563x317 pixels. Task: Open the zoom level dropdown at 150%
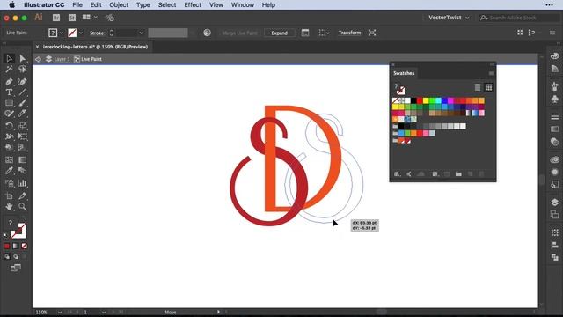coord(60,313)
